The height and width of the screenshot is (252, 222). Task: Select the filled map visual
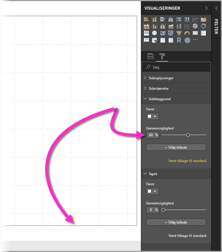163,33
